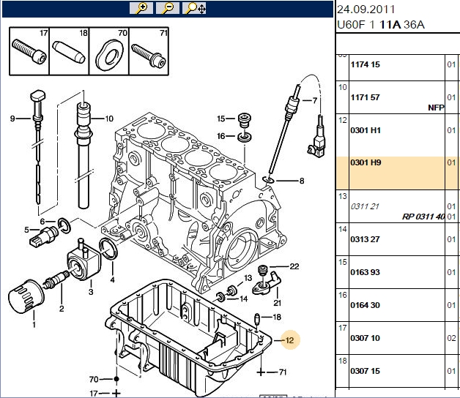The image size is (460, 398).
Task: Click dowel pin thumbnail number 18
Action: 70,51
